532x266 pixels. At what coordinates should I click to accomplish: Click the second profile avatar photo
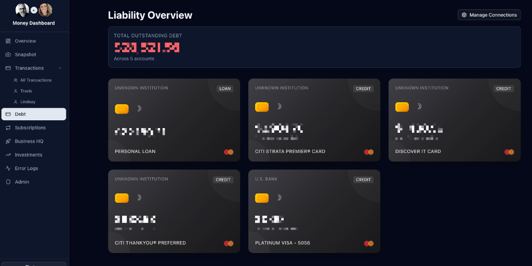click(x=46, y=10)
